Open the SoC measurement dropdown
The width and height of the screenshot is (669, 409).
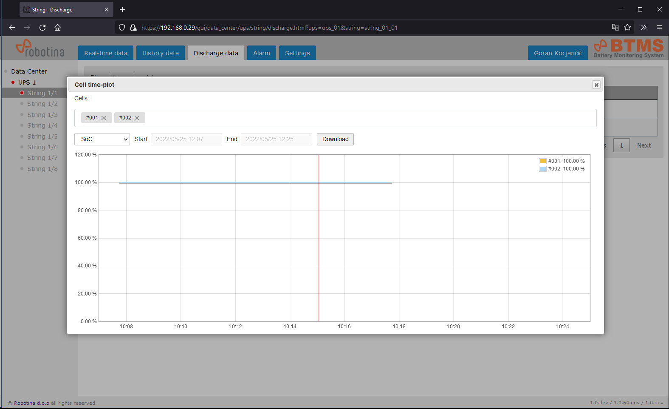tap(102, 139)
